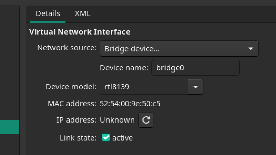Click the rtl8139 device model text entry
This screenshot has height=155, width=276.
point(144,87)
